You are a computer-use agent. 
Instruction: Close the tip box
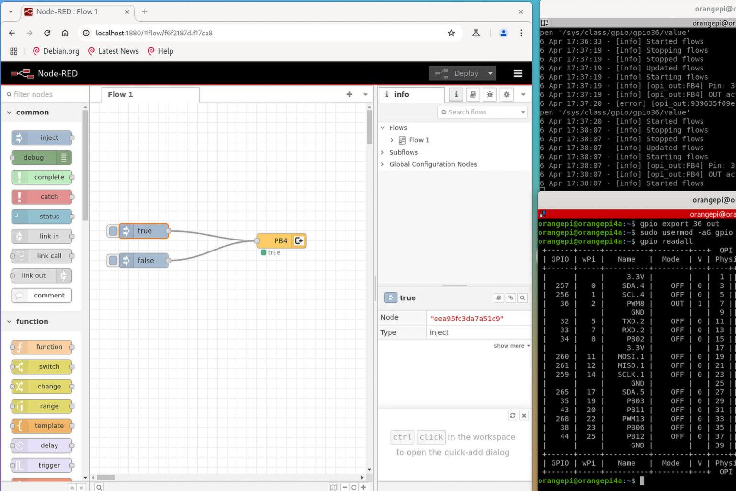coord(524,415)
